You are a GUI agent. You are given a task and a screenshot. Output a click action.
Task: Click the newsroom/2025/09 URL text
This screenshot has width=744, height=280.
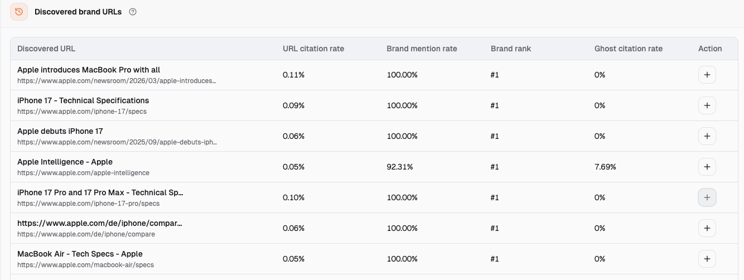coord(117,142)
